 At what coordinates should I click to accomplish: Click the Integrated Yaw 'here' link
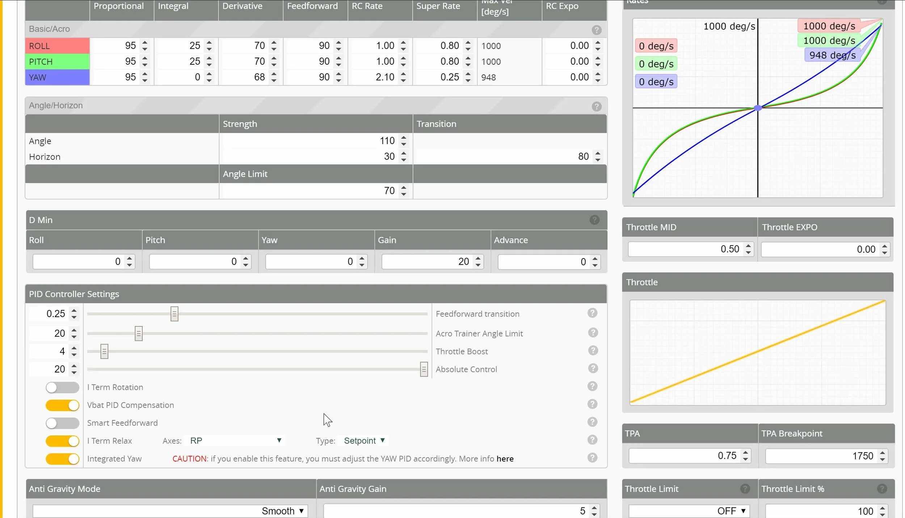tap(505, 459)
